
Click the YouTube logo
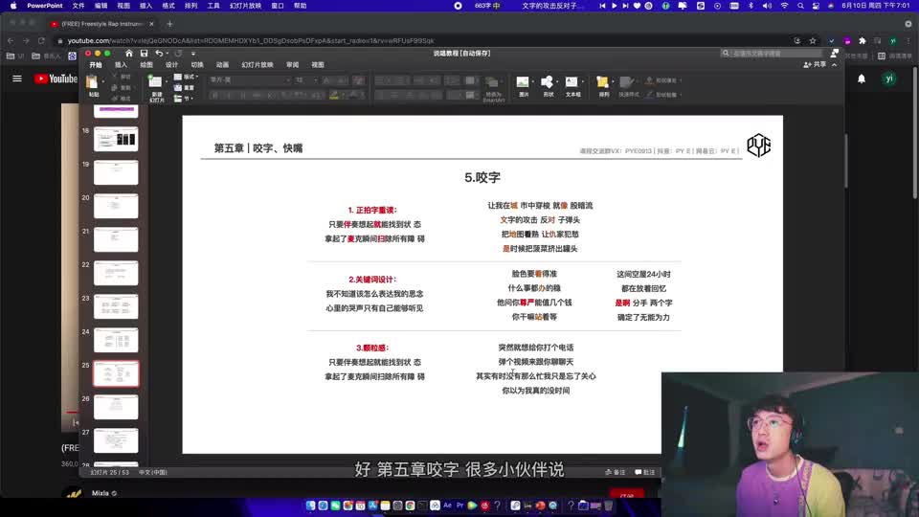click(56, 79)
